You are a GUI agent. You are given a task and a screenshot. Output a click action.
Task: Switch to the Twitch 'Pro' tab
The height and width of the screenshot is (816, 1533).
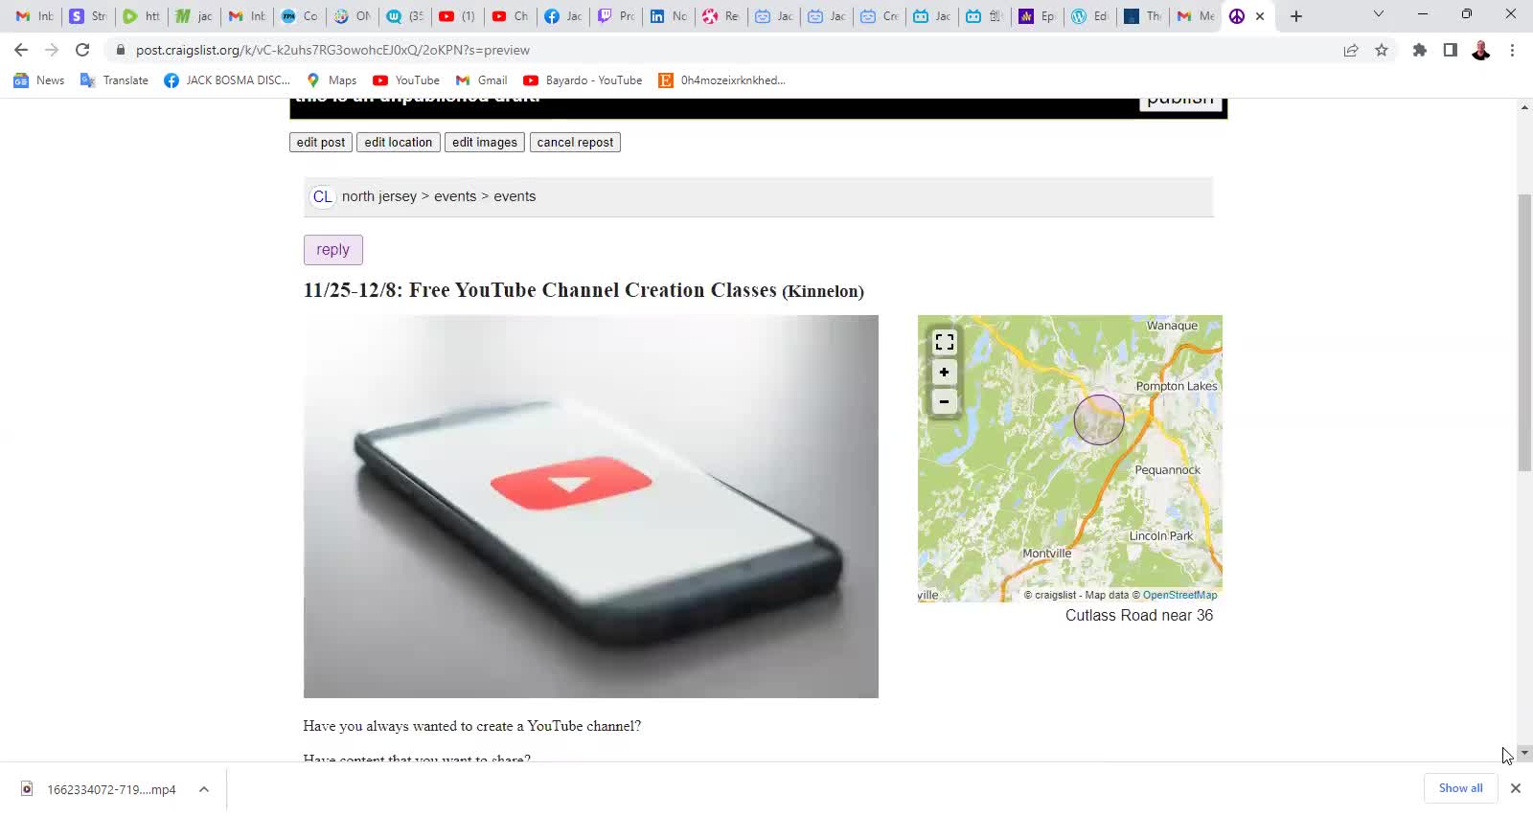click(x=615, y=16)
